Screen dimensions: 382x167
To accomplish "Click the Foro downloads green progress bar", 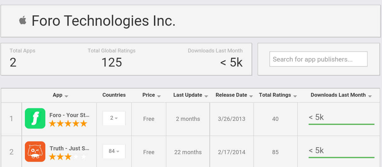I will (x=341, y=124).
